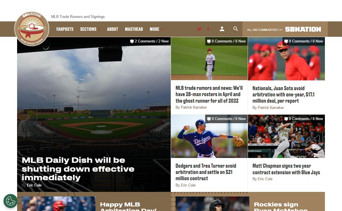Screen dimensions: 342x211
Task: Open Patrick Karraker byline under Juan Soto story
Action: click(271, 107)
